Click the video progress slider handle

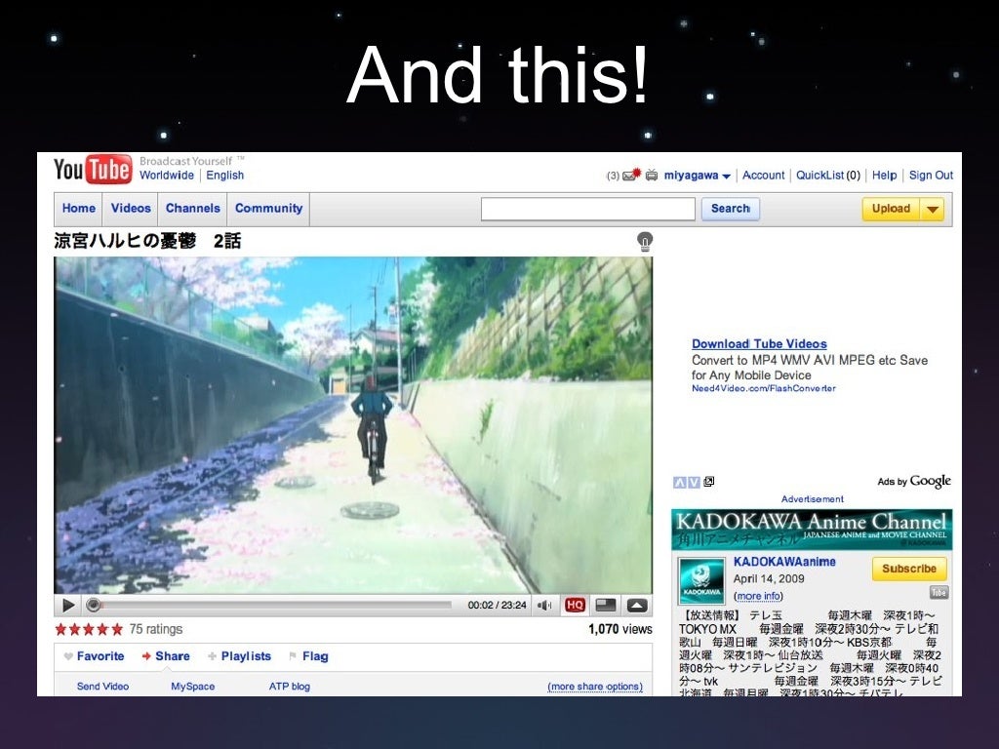pyautogui.click(x=93, y=605)
